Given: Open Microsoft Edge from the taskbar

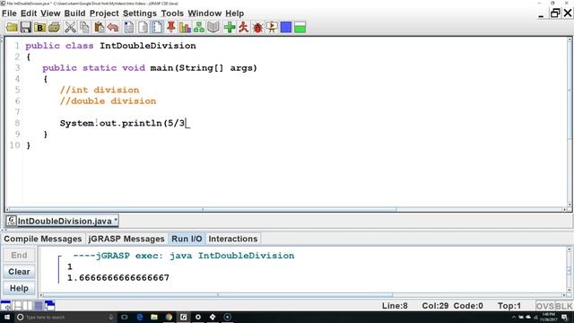Looking at the screenshot, I should (x=140, y=317).
